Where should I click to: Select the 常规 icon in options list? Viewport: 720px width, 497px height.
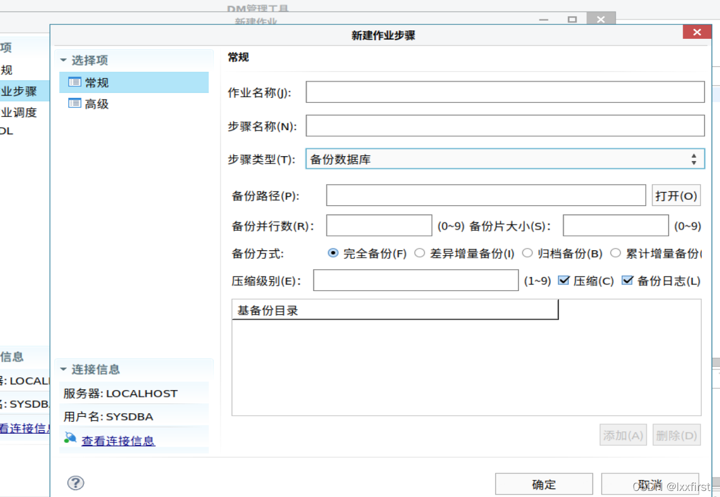[x=75, y=83]
